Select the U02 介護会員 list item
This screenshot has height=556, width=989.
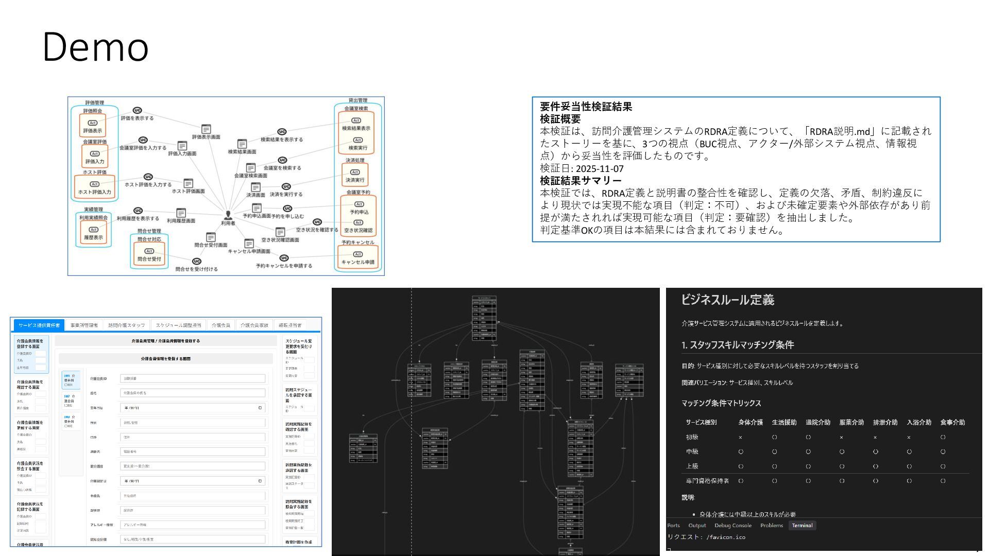pyautogui.click(x=70, y=401)
